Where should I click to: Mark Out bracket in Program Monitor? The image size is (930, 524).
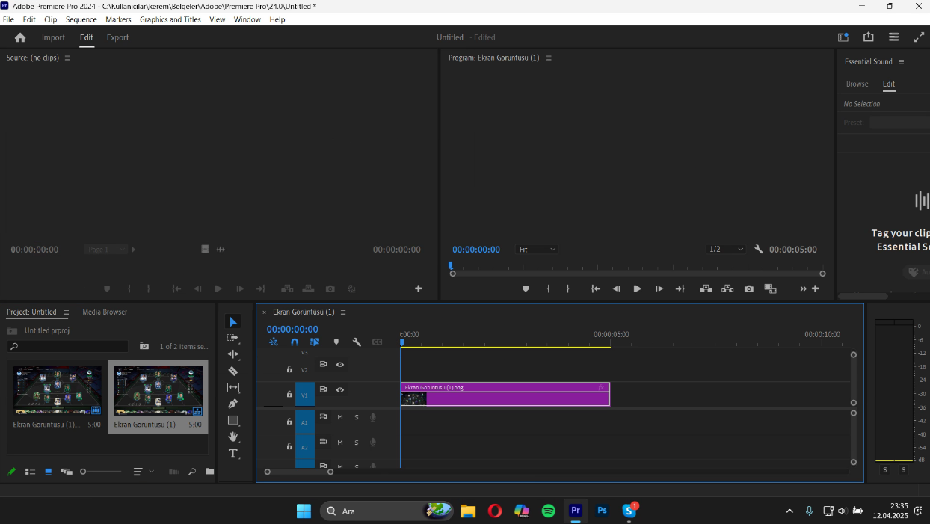point(567,289)
